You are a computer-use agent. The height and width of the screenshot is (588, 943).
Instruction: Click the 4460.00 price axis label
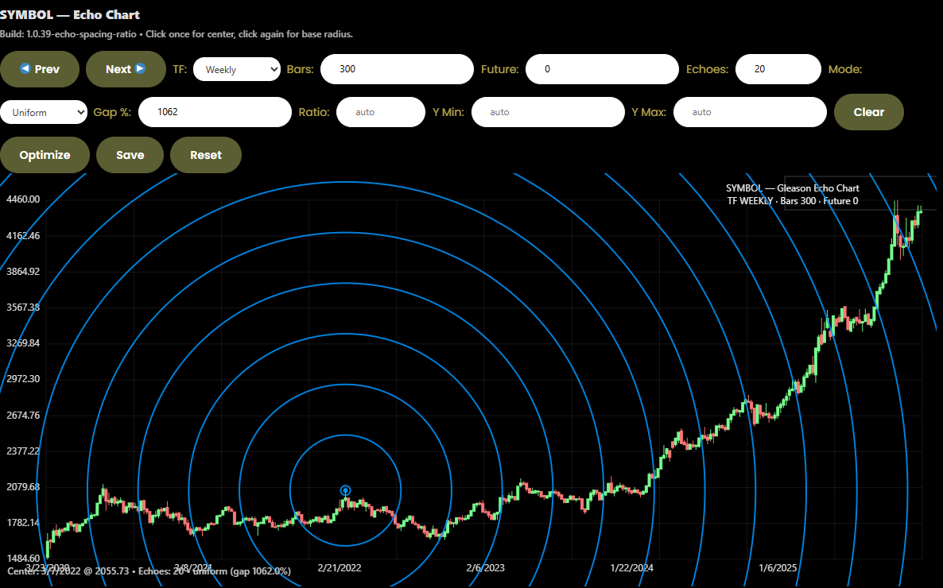click(x=23, y=199)
